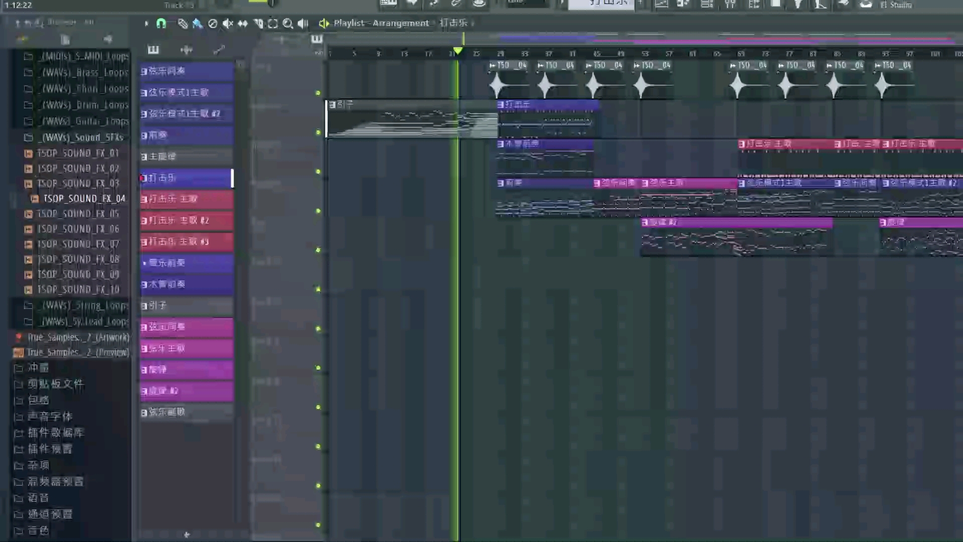Select the Slice tool
The image size is (963, 542).
(x=258, y=23)
